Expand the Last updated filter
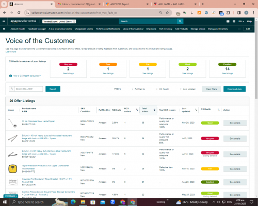The height and width of the screenshot is (206, 258). pyautogui.click(x=188, y=89)
